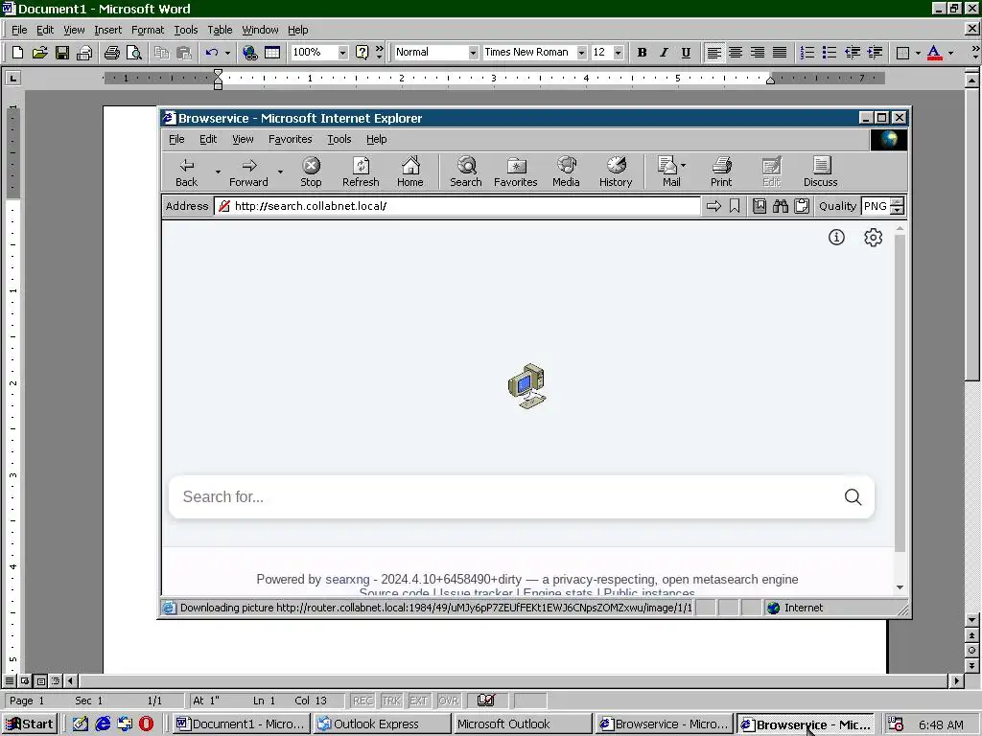The image size is (982, 736).
Task: Open the View menu in Internet Explorer
Action: [x=243, y=139]
